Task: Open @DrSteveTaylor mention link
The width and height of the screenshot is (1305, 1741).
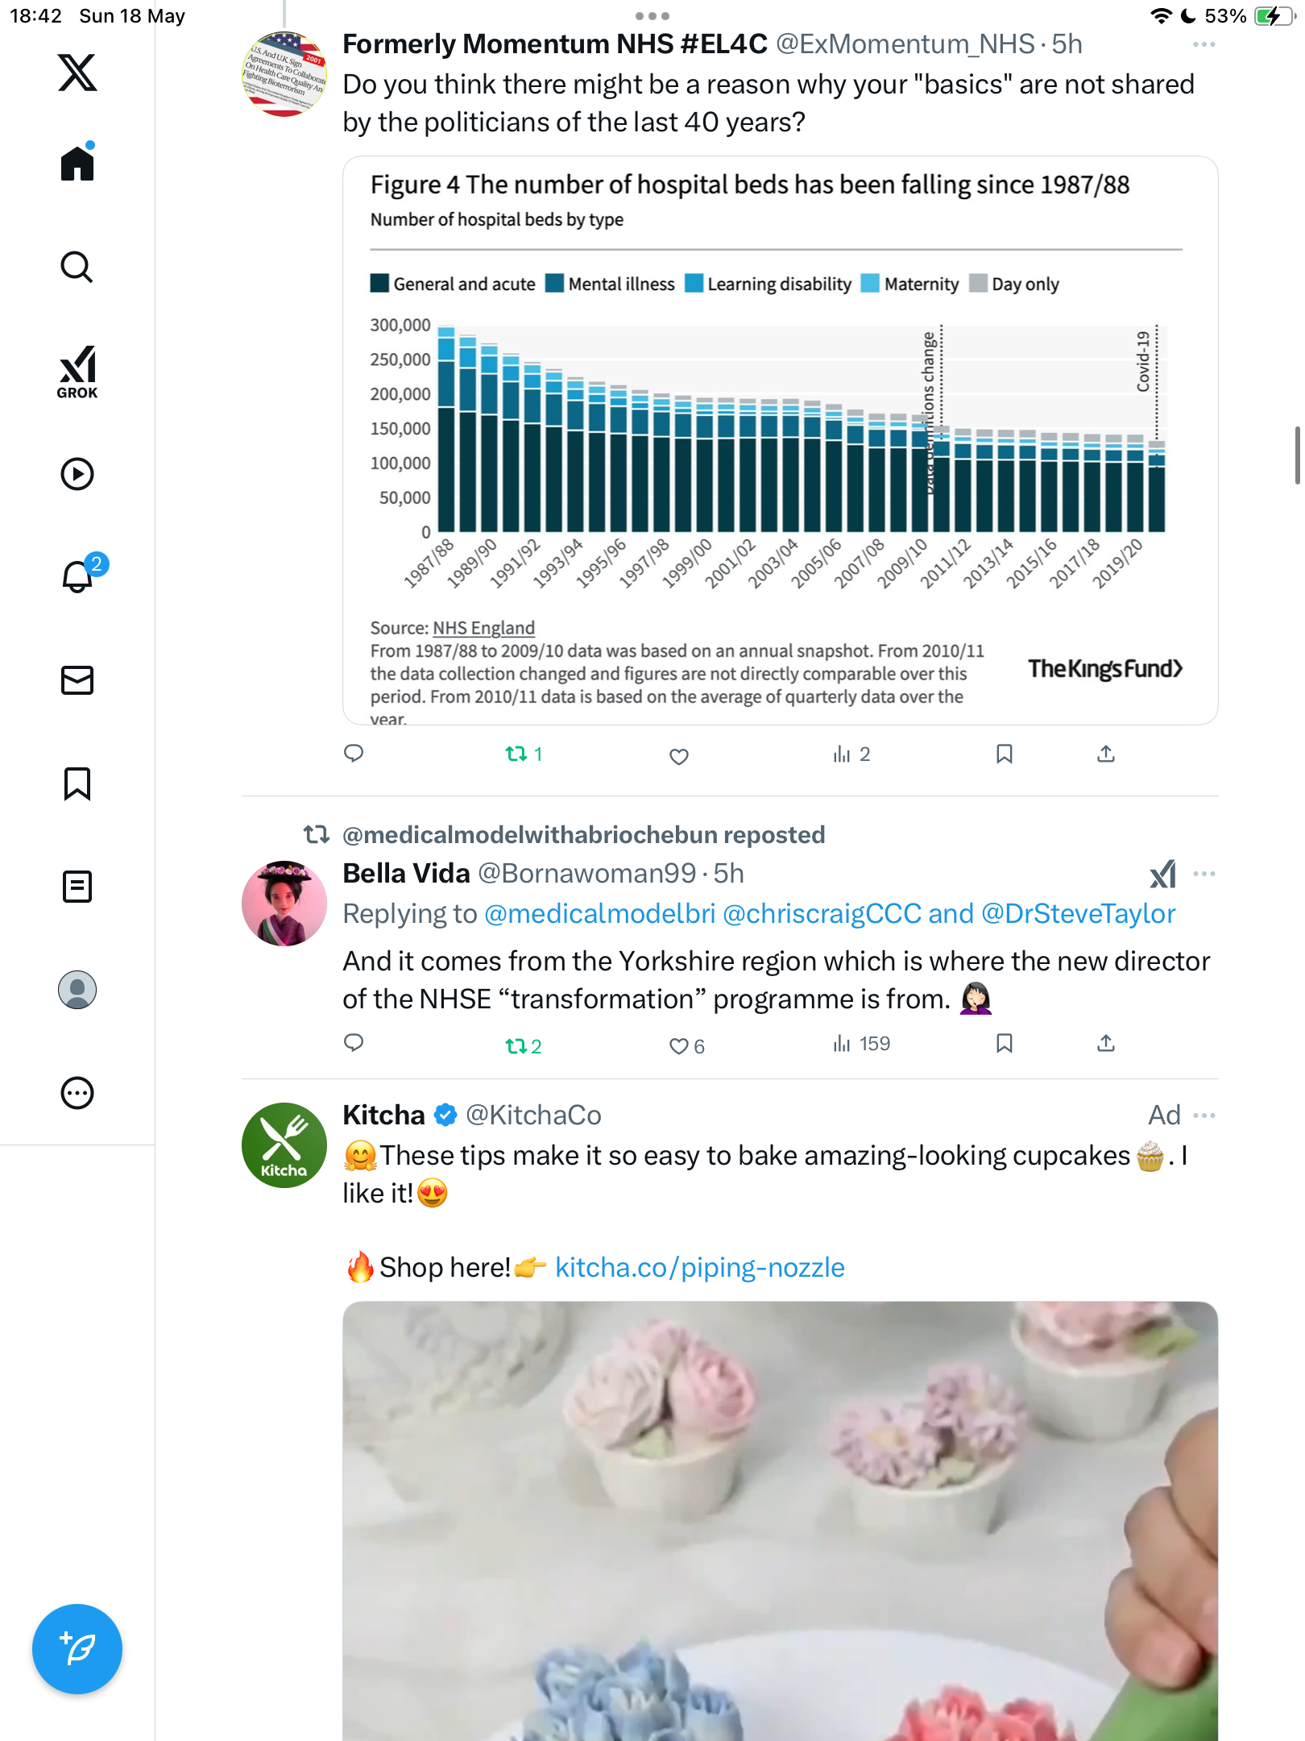Action: coord(1078,913)
